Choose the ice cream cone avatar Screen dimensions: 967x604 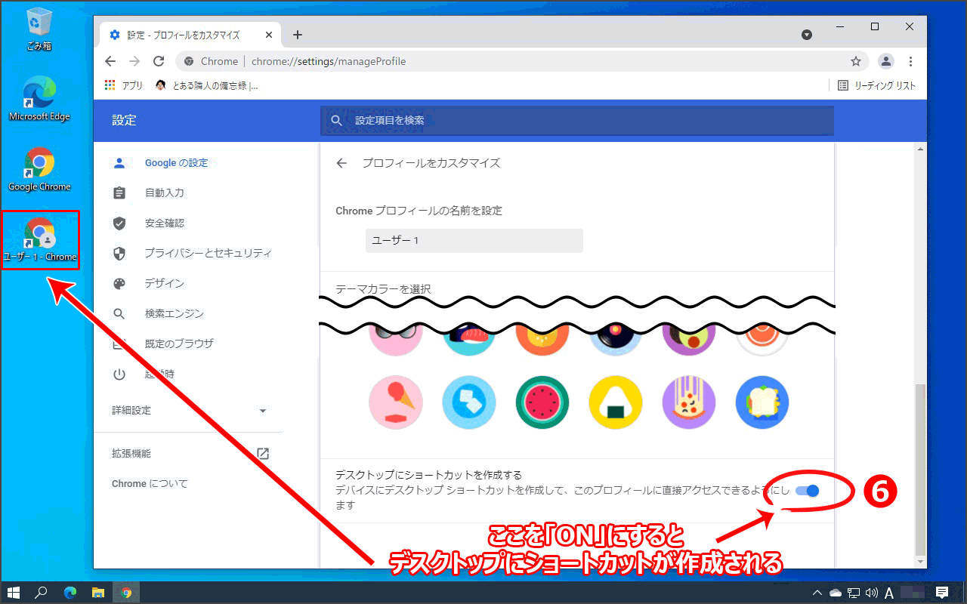(396, 402)
